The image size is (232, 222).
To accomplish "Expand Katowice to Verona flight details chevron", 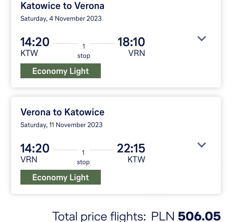I will (x=202, y=39).
